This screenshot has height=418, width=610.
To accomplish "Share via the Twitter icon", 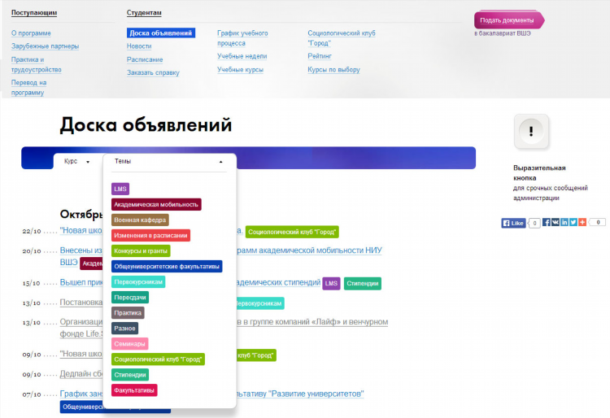I will click(x=573, y=222).
